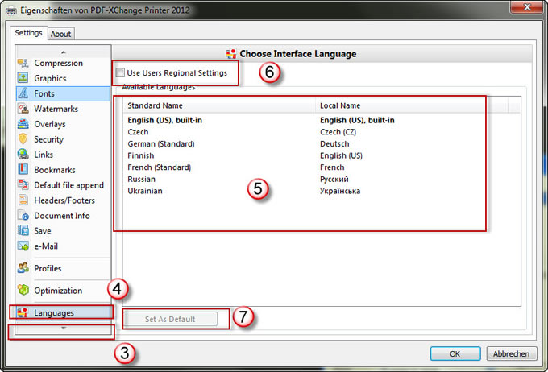Pick Ukrainian from available languages
The image size is (548, 372).
coord(322,191)
